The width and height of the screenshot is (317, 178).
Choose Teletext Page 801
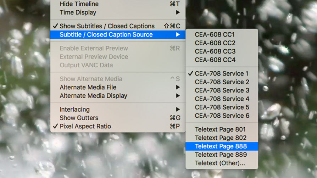[x=220, y=129]
